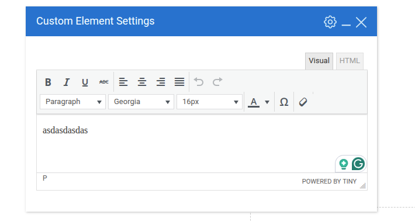Click into the text 'asdasdasdas'
This screenshot has width=415, height=221.
(x=65, y=130)
